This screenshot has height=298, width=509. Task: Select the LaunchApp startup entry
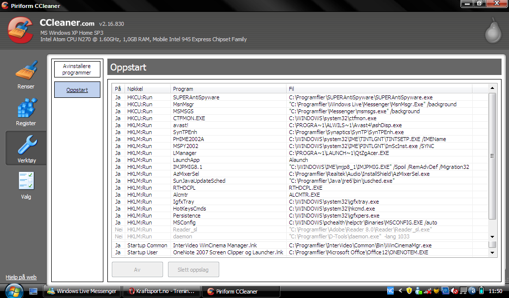(x=300, y=160)
